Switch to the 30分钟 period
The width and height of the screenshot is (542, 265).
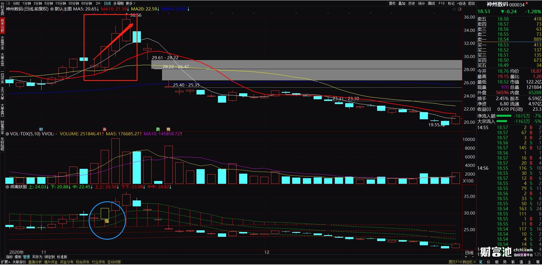74,3
